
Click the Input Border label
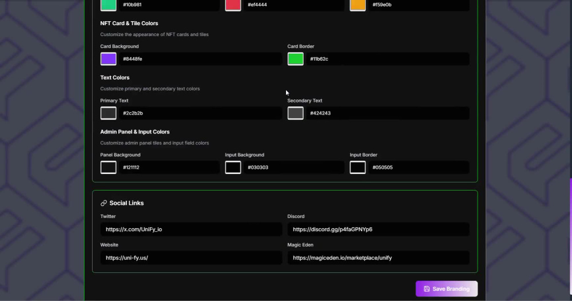click(x=363, y=155)
